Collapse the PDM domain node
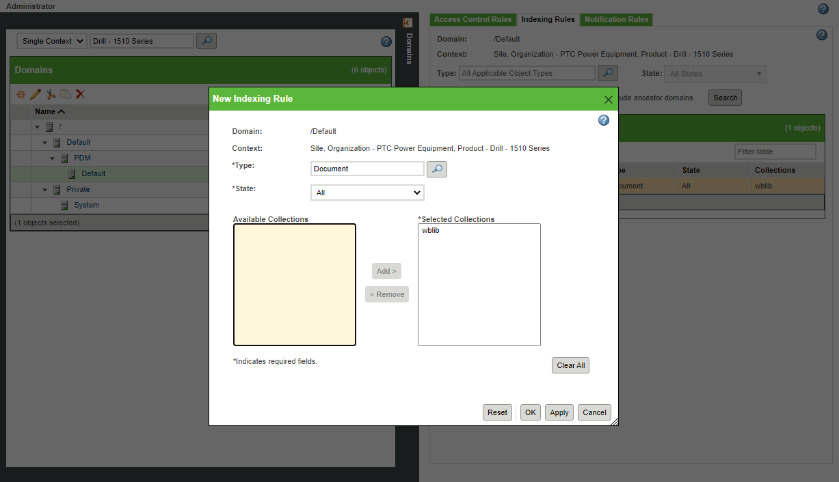Image resolution: width=839 pixels, height=482 pixels. point(53,158)
